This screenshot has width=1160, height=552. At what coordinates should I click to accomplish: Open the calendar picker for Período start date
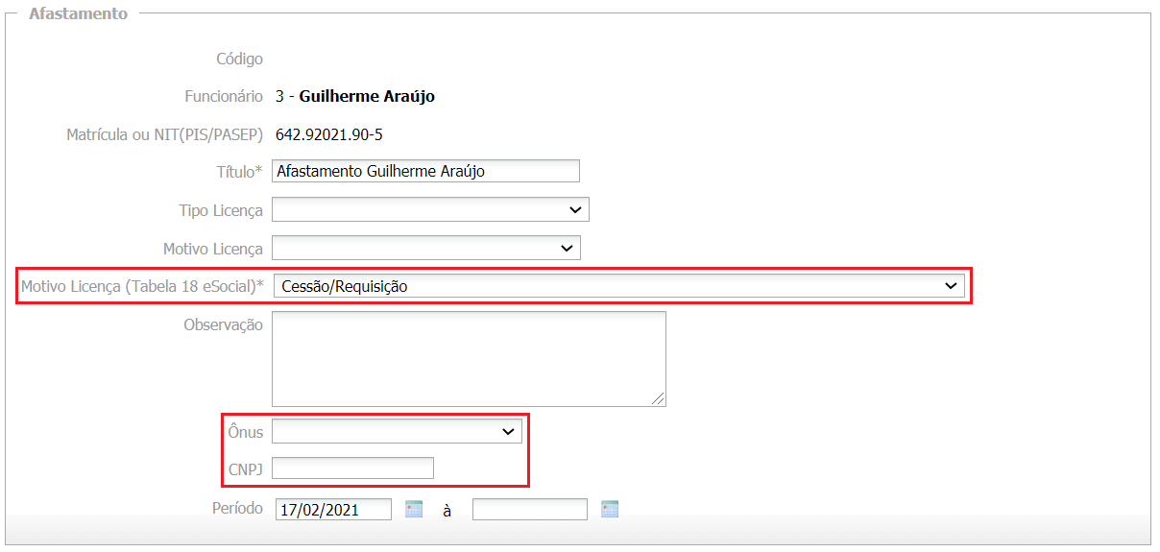414,509
